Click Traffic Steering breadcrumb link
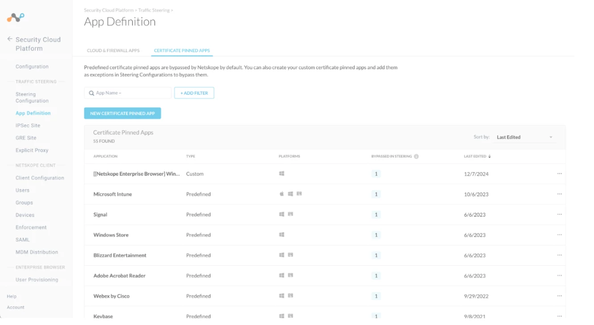This screenshot has height=325, width=594. point(154,10)
